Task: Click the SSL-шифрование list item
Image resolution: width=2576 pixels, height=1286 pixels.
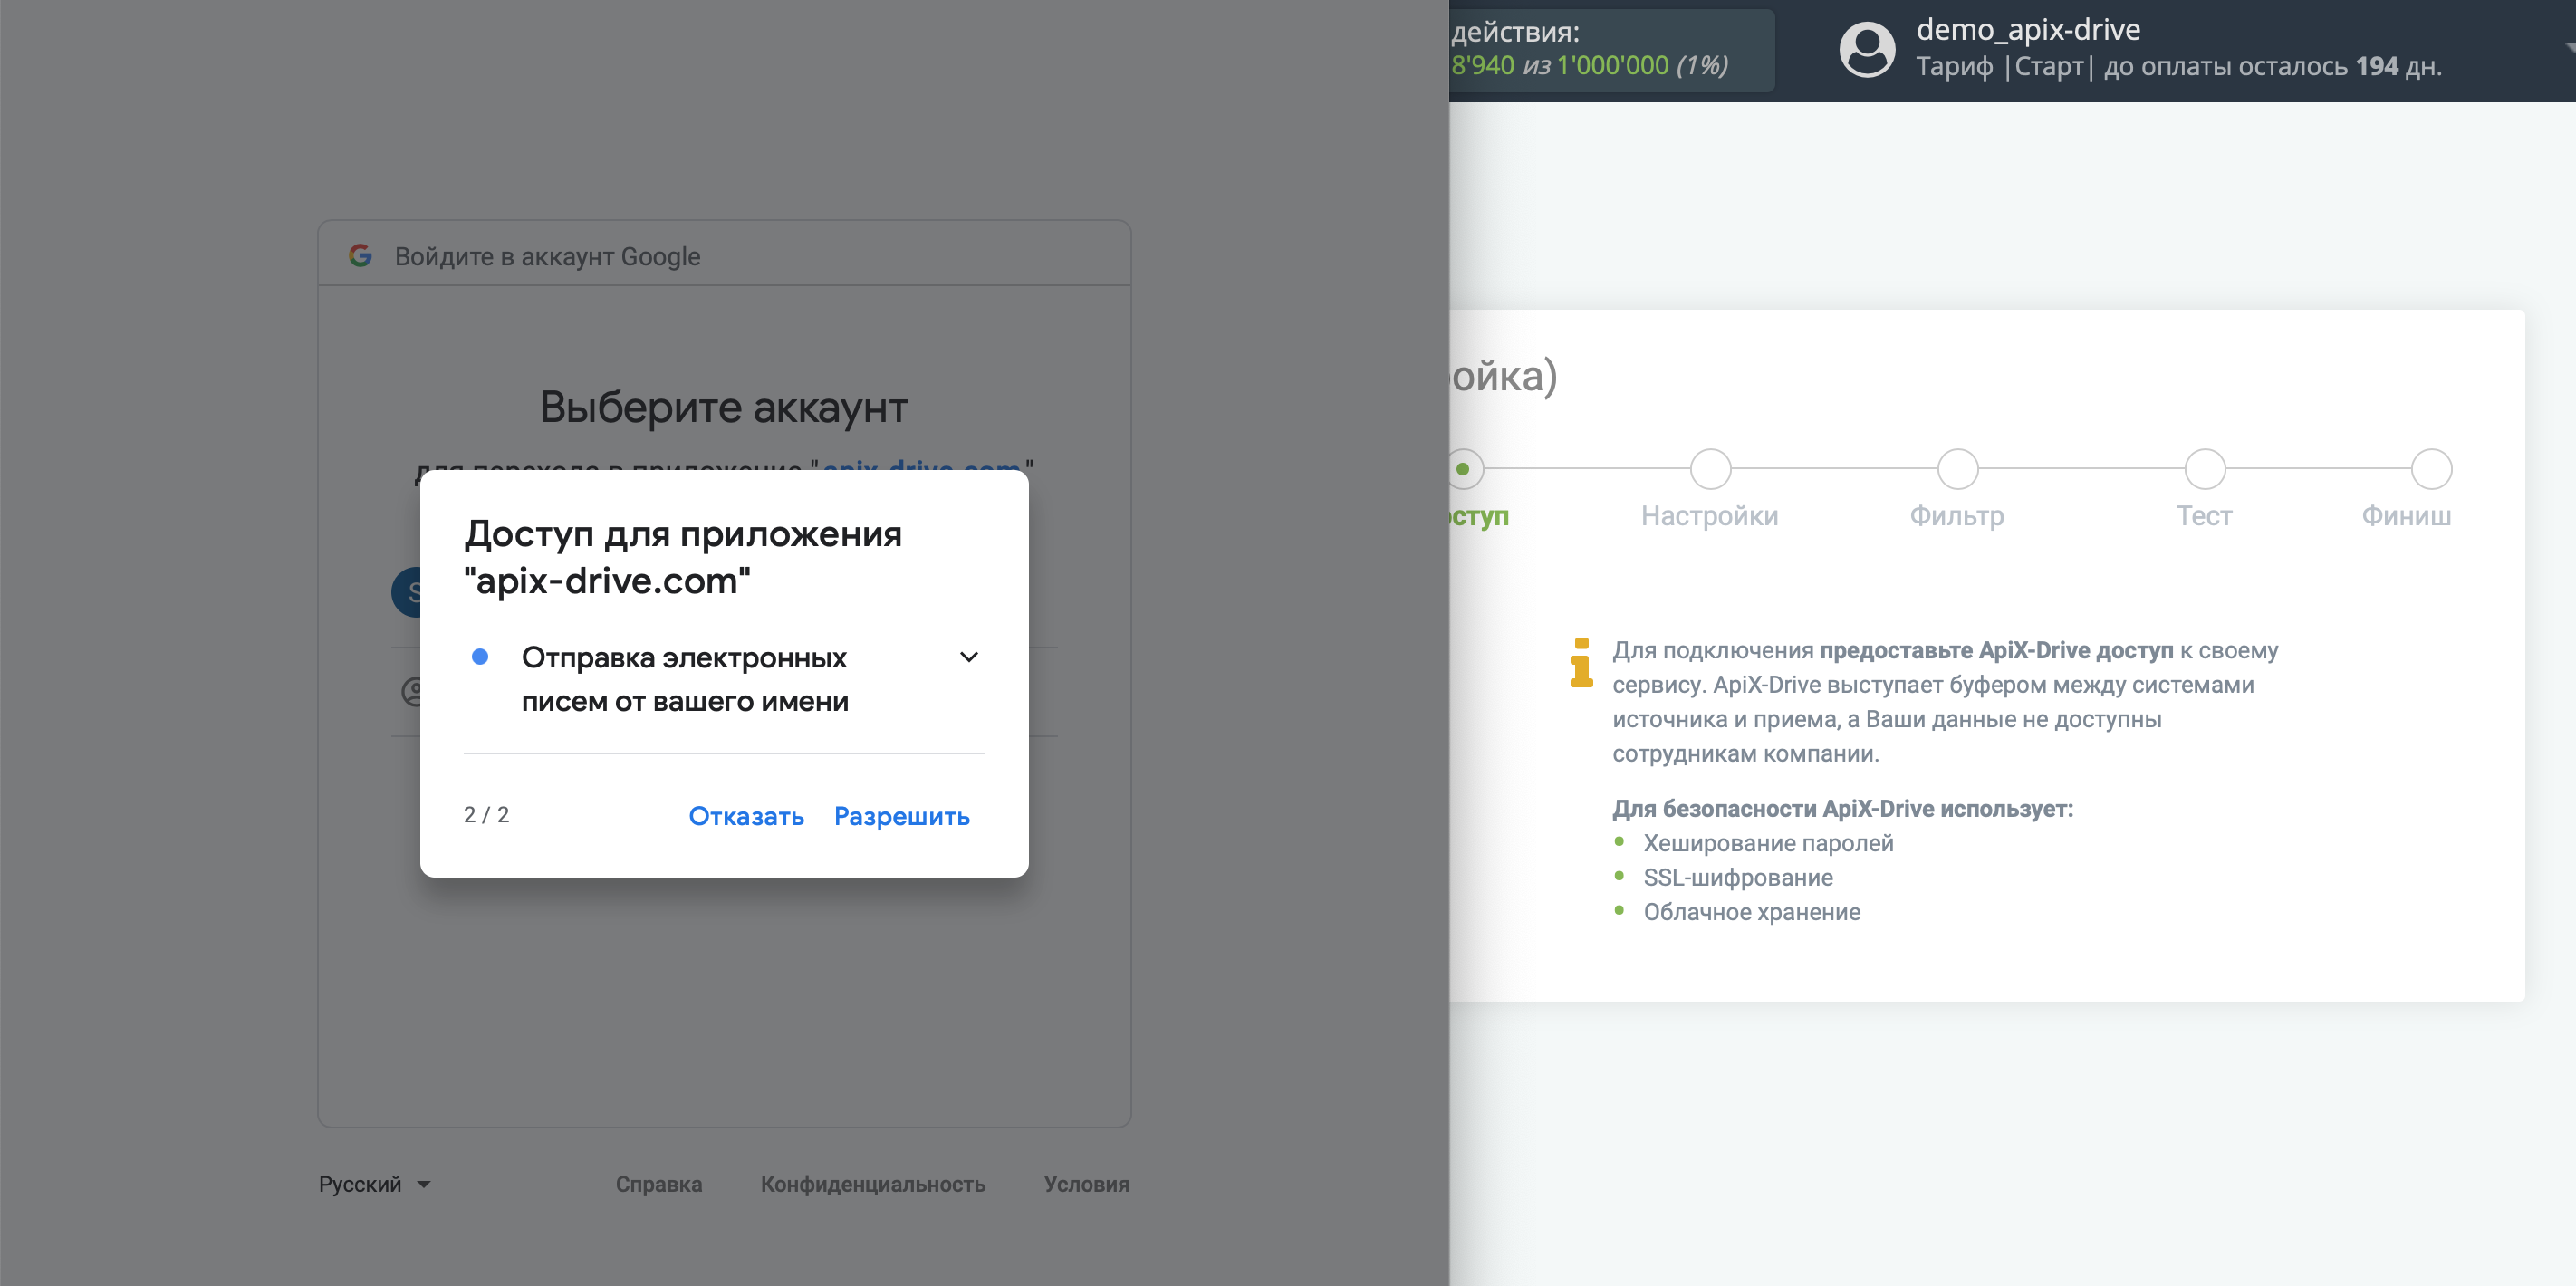Action: pyautogui.click(x=1738, y=878)
